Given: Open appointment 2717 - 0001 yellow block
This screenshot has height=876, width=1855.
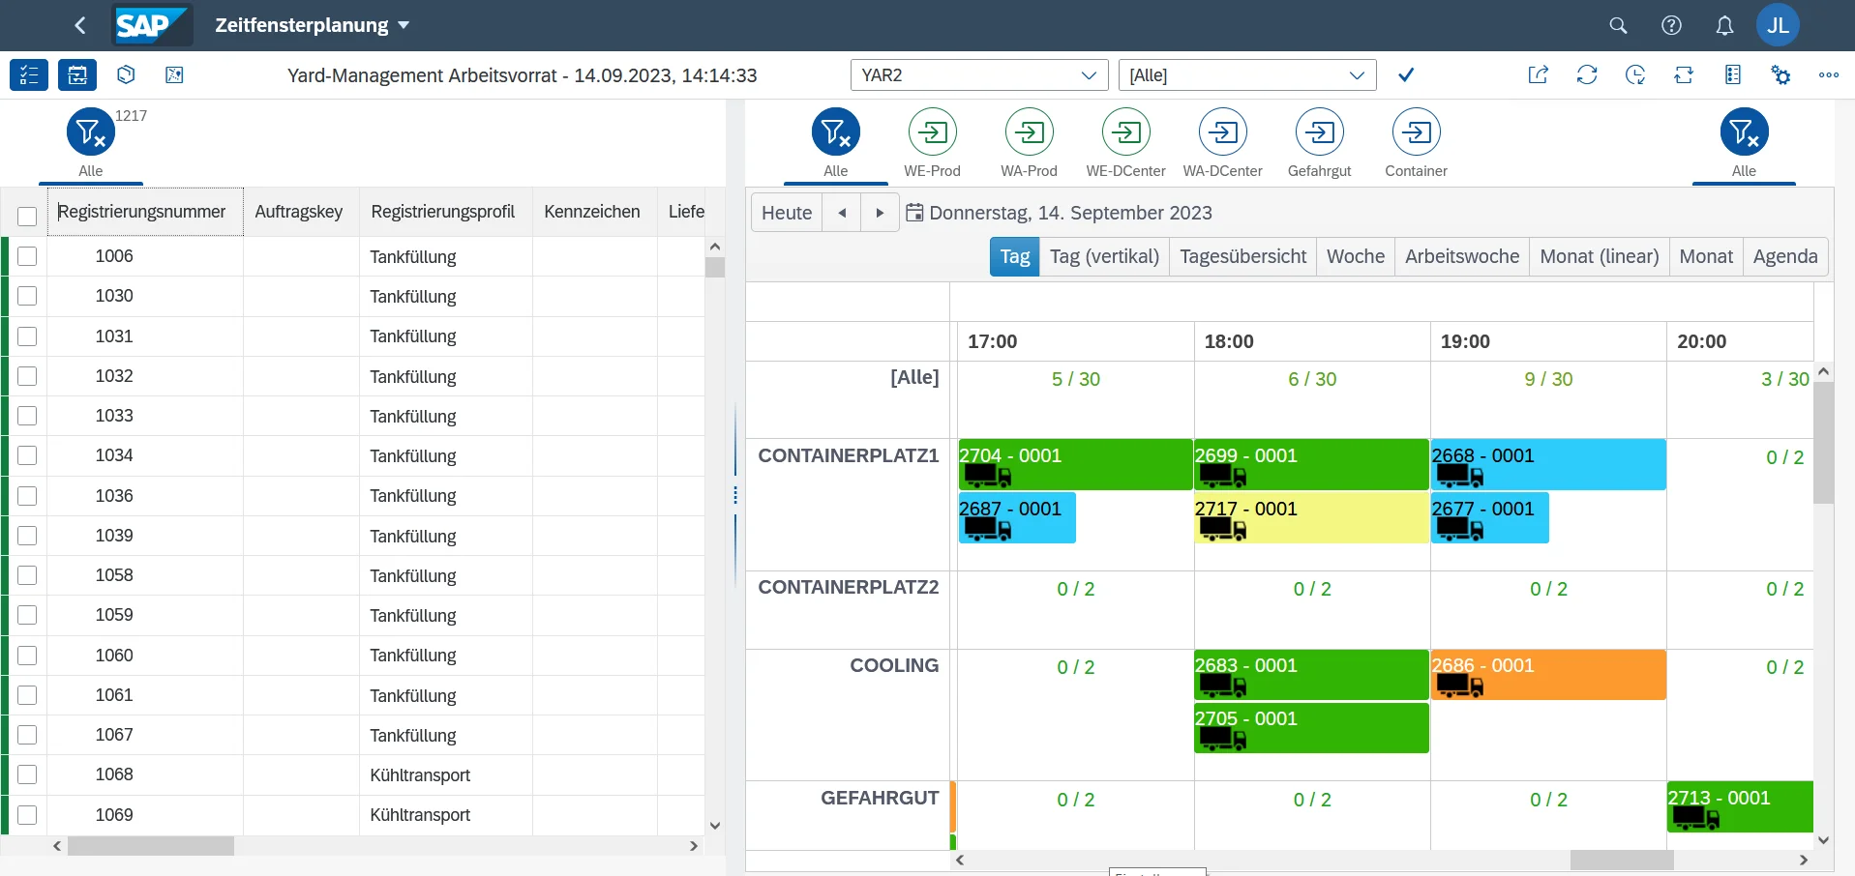Looking at the screenshot, I should pyautogui.click(x=1310, y=518).
